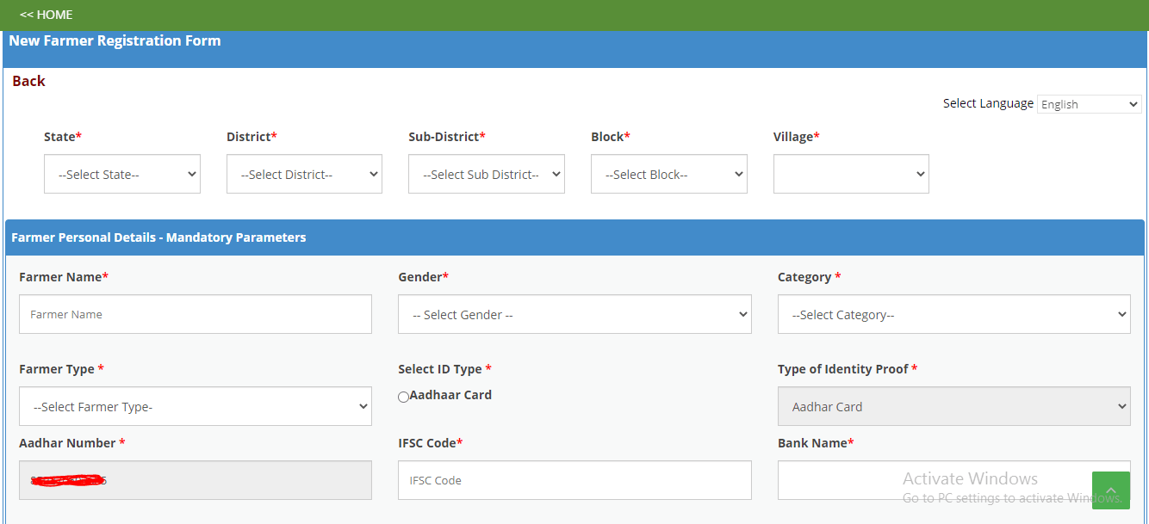Click the Back link
Viewport: 1149px width, 524px height.
click(28, 81)
